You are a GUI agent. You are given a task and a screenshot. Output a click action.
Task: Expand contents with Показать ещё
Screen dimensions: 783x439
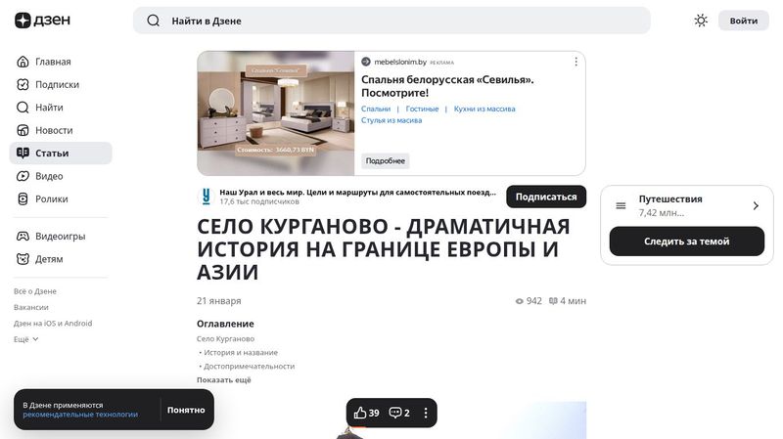tap(224, 380)
